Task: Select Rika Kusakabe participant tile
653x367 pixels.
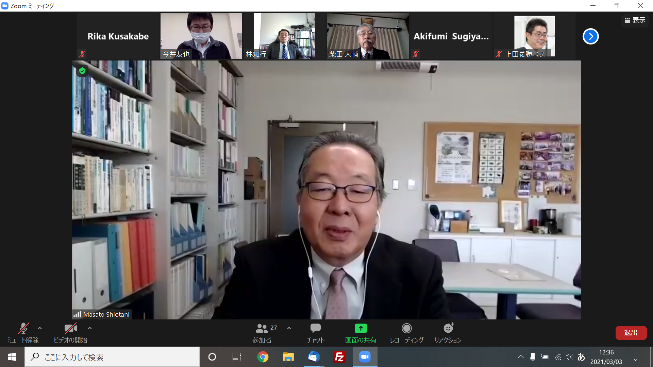Action: (x=118, y=36)
